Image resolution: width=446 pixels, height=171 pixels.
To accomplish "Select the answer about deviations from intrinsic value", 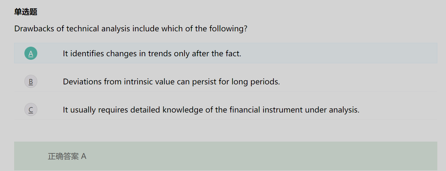I will pyautogui.click(x=171, y=82).
